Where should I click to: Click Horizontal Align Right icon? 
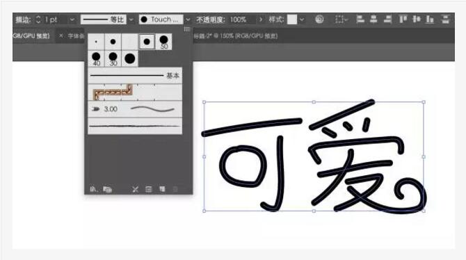(387, 19)
